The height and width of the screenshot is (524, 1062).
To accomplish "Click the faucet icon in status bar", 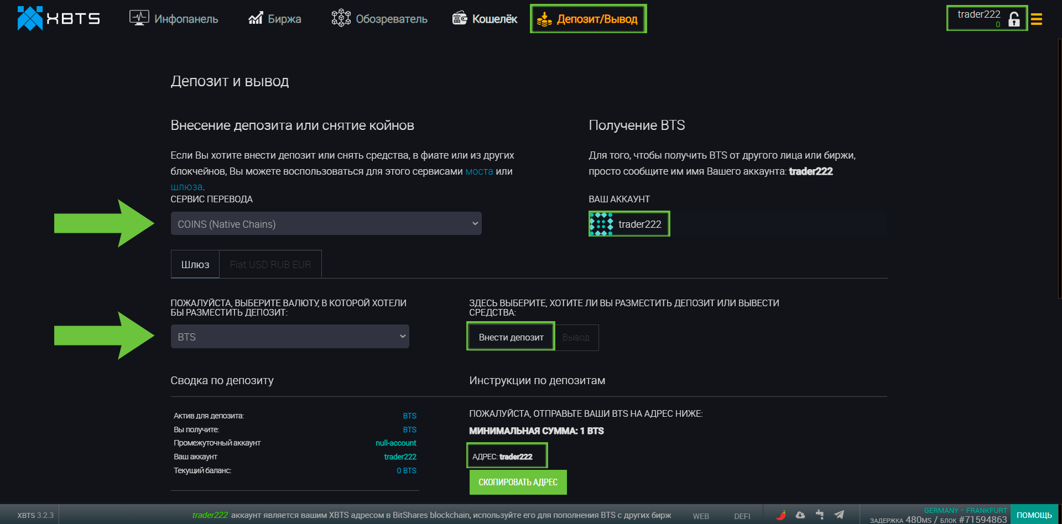I will (x=820, y=515).
